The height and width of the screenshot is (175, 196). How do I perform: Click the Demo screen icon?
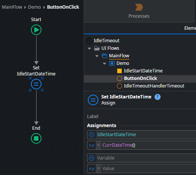(x=112, y=63)
